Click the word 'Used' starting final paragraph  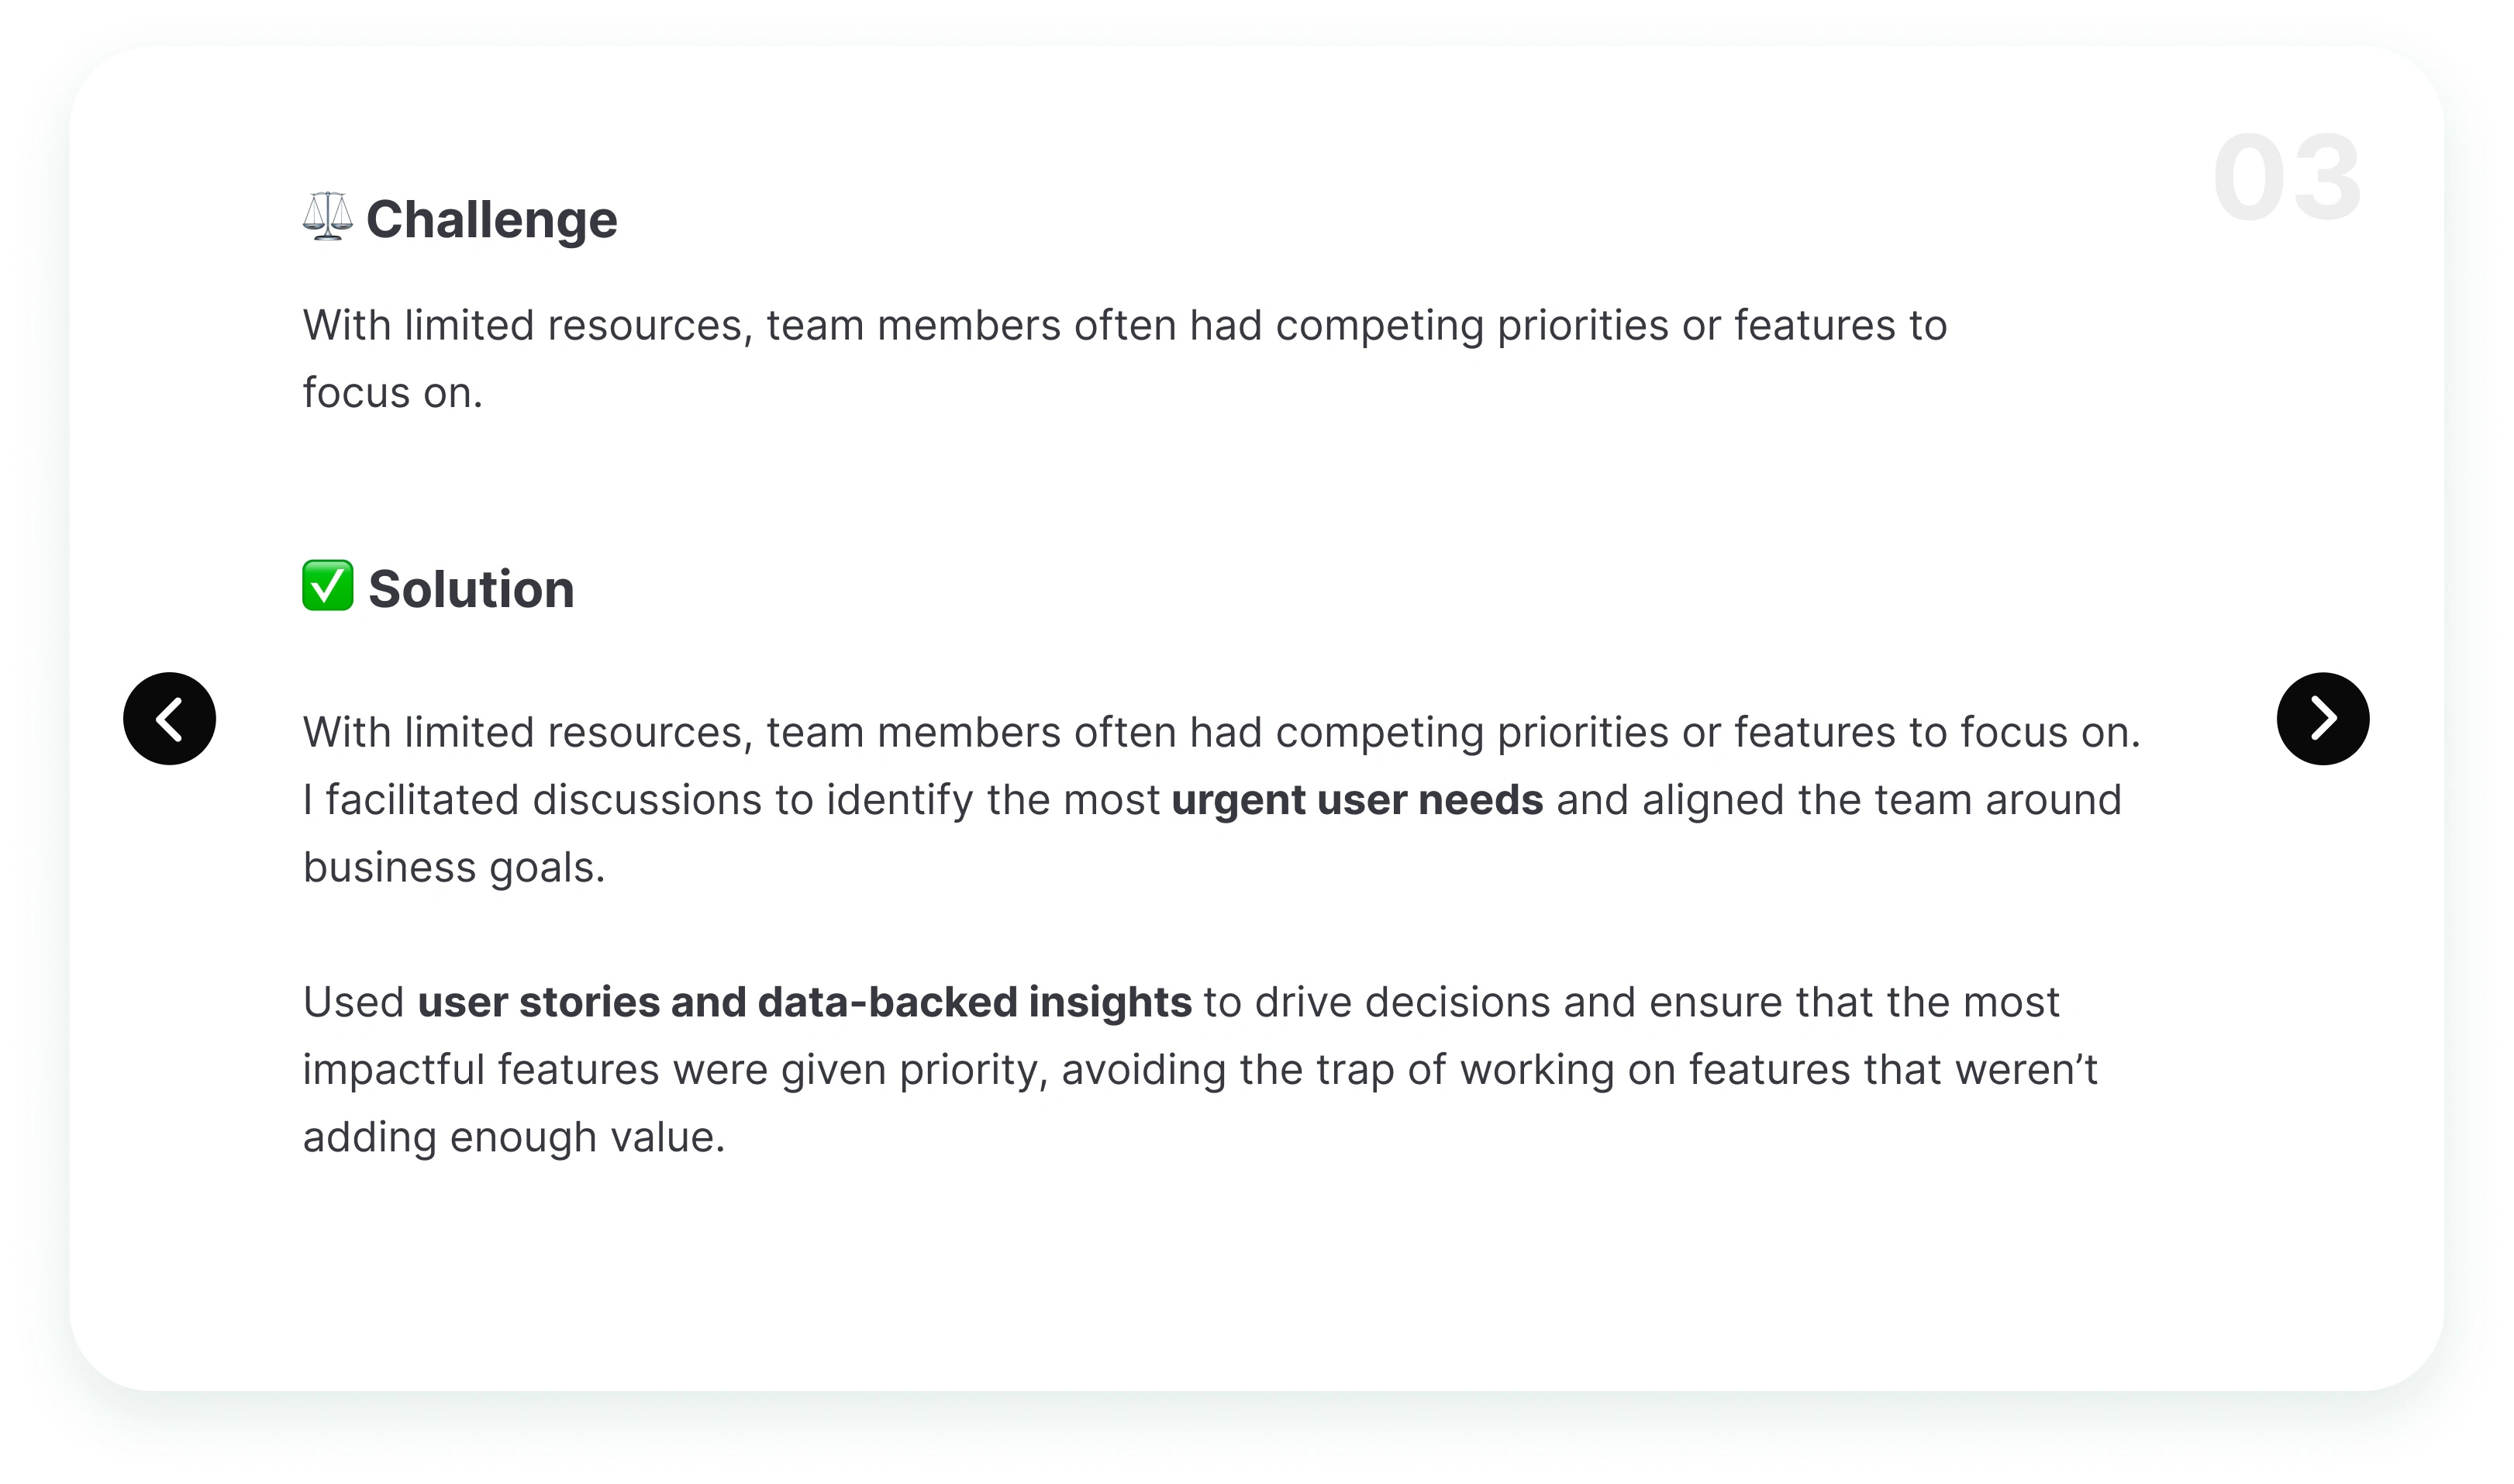pyautogui.click(x=353, y=1002)
